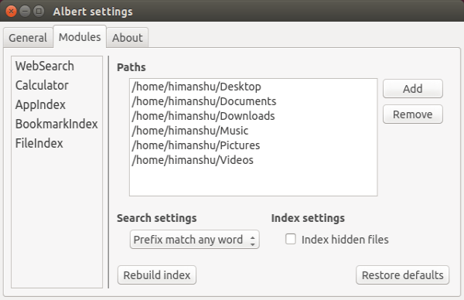Maximize the Albert settings window
Screen dimensions: 464x300
[x=39, y=12]
